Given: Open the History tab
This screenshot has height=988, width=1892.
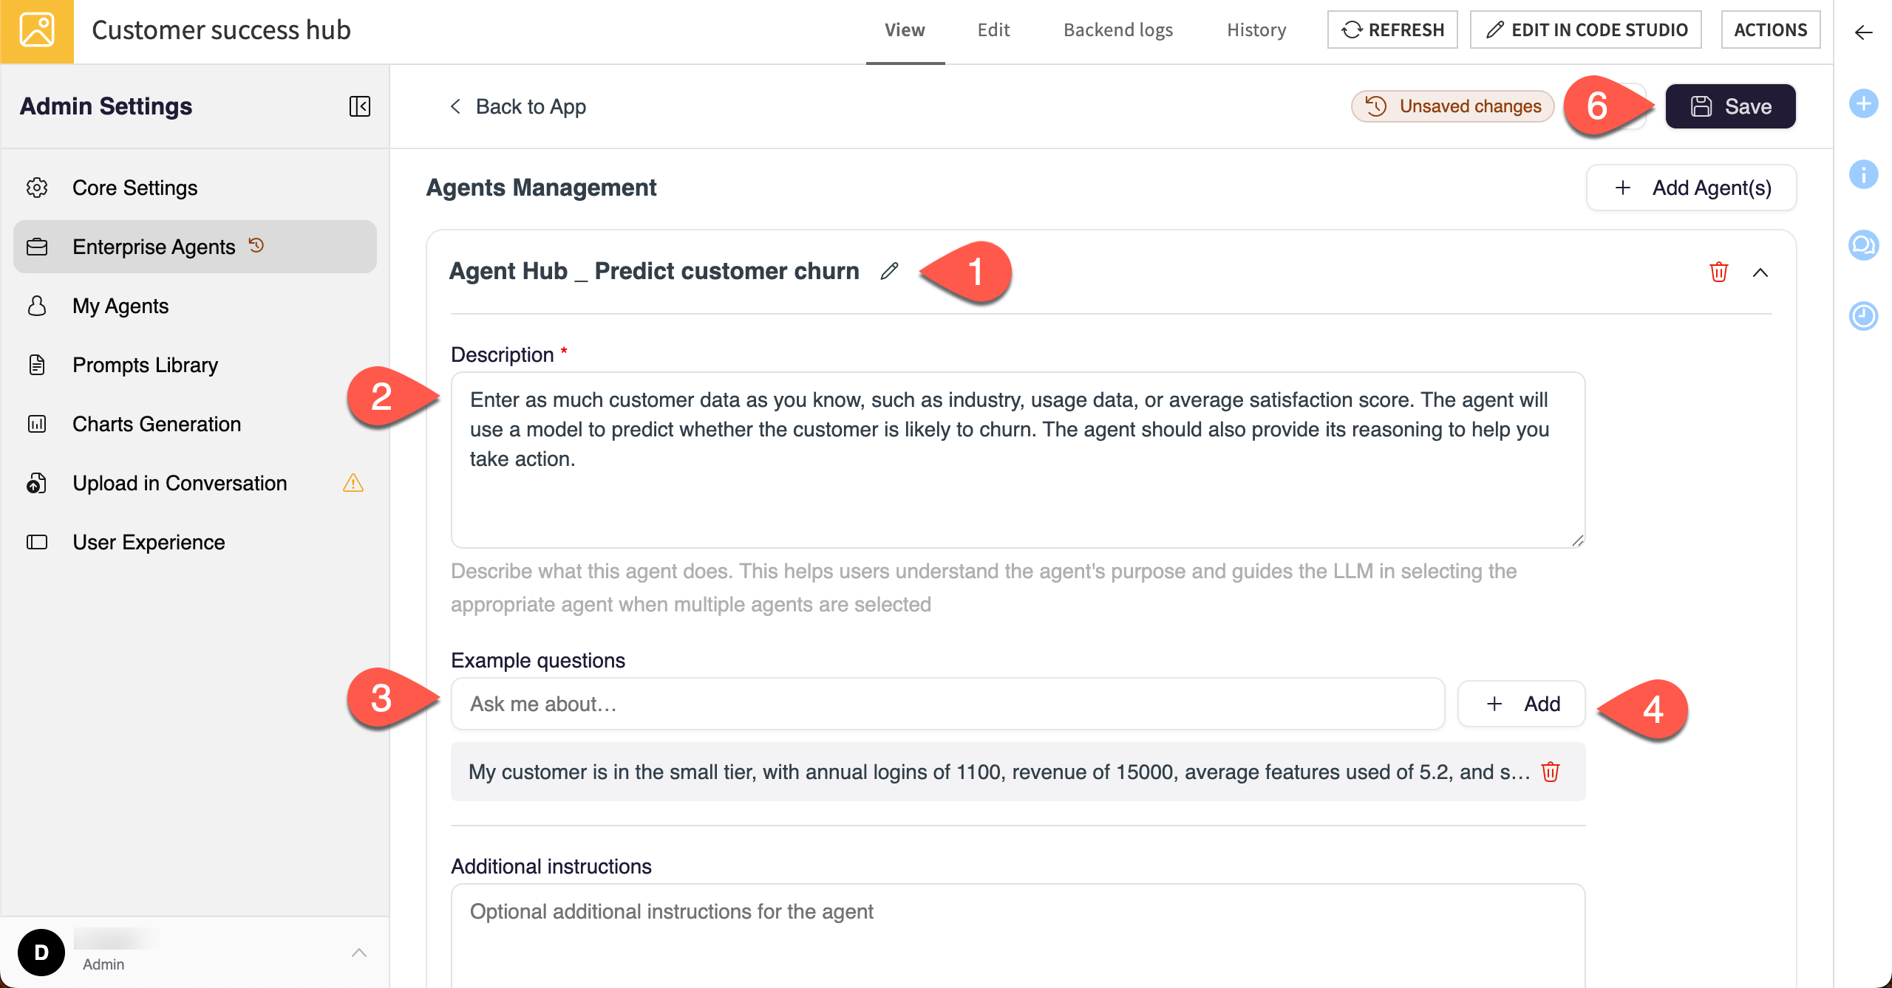Looking at the screenshot, I should pyautogui.click(x=1256, y=30).
